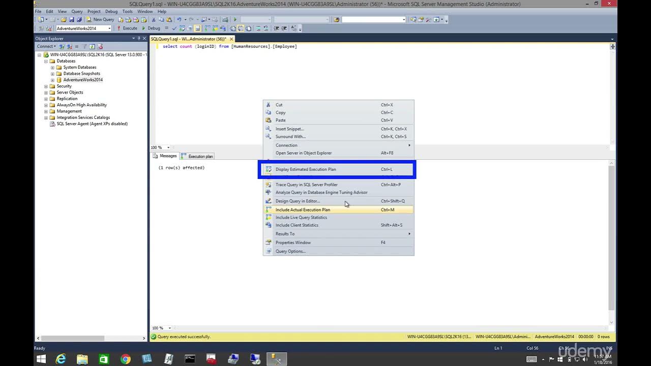
Task: Close the SQLQuery1.sql tab
Action: (x=231, y=39)
